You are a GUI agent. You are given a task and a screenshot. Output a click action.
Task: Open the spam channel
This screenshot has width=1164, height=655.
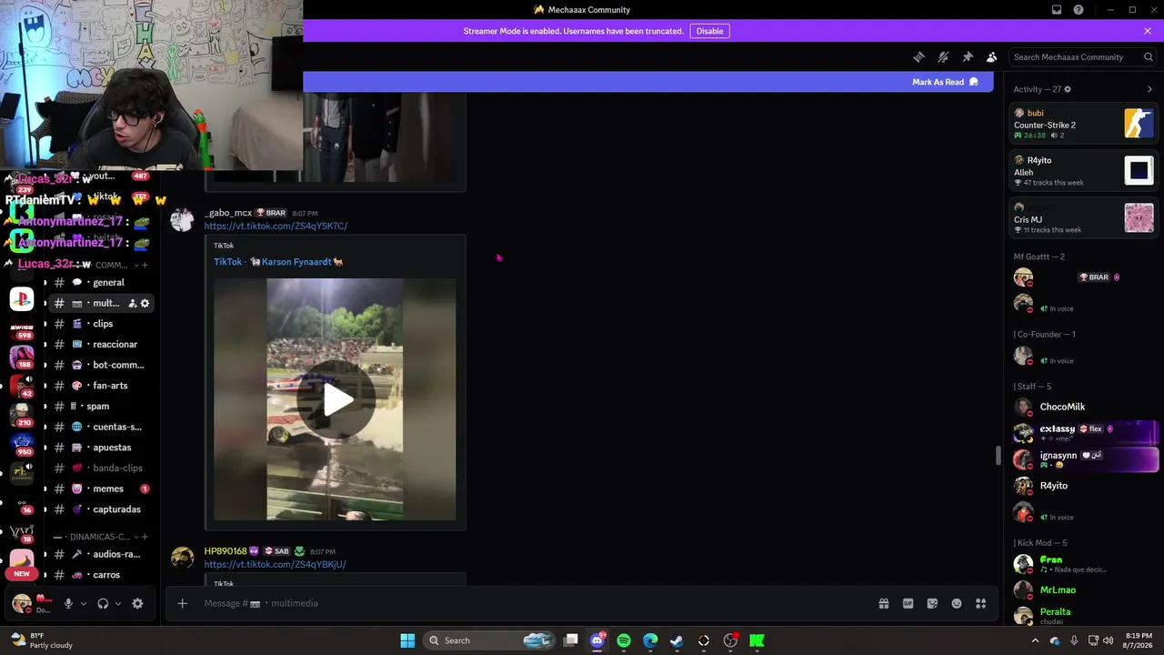[100, 407]
